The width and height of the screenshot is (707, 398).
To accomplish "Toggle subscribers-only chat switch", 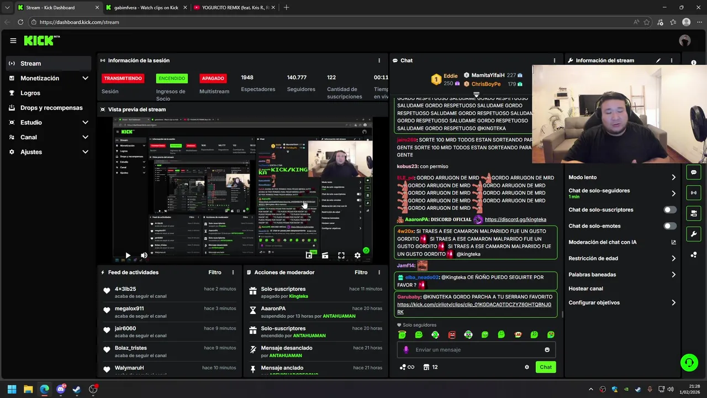I will pyautogui.click(x=669, y=210).
